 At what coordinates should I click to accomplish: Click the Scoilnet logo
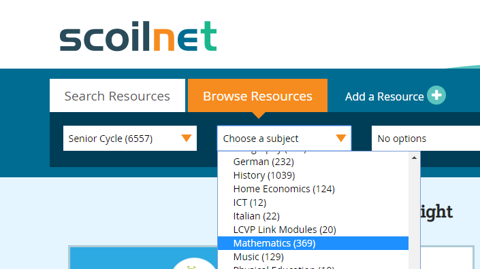click(138, 36)
